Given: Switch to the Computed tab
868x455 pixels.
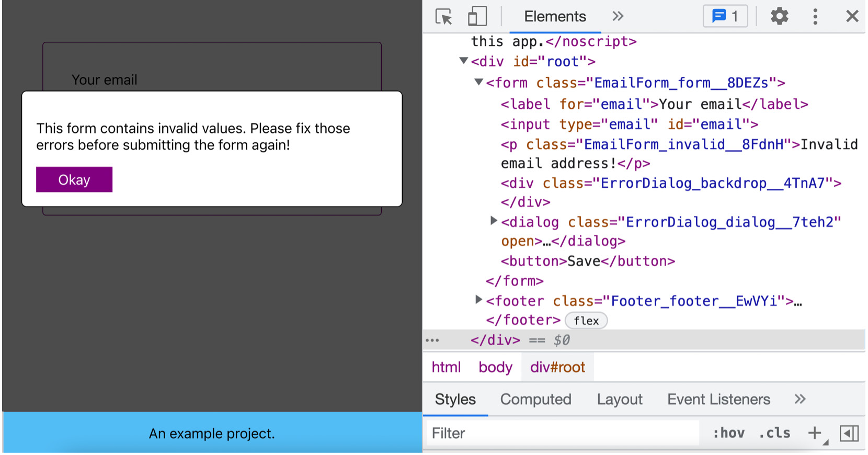Looking at the screenshot, I should click(x=535, y=400).
